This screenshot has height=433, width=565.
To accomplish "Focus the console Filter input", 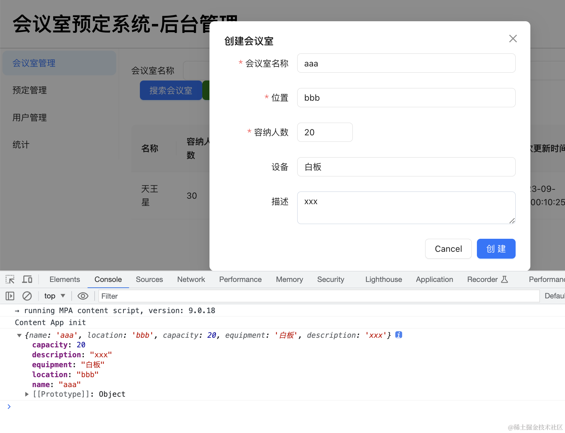I will point(319,296).
